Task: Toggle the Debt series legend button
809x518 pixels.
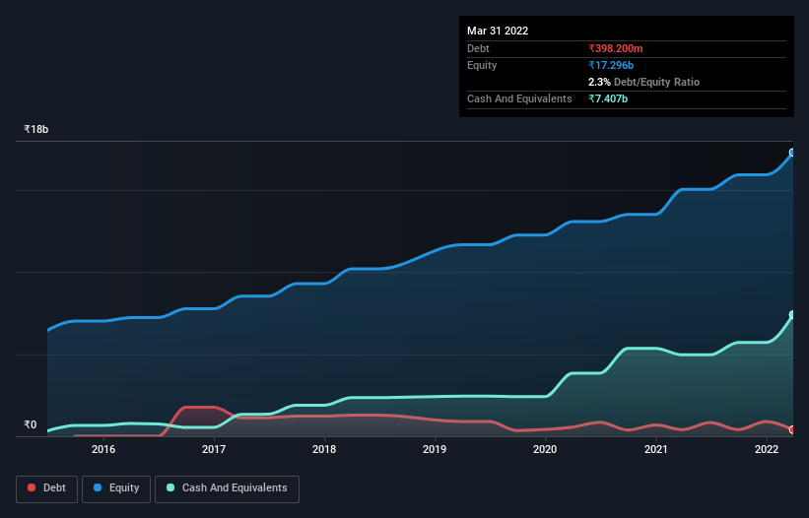Action: 47,488
